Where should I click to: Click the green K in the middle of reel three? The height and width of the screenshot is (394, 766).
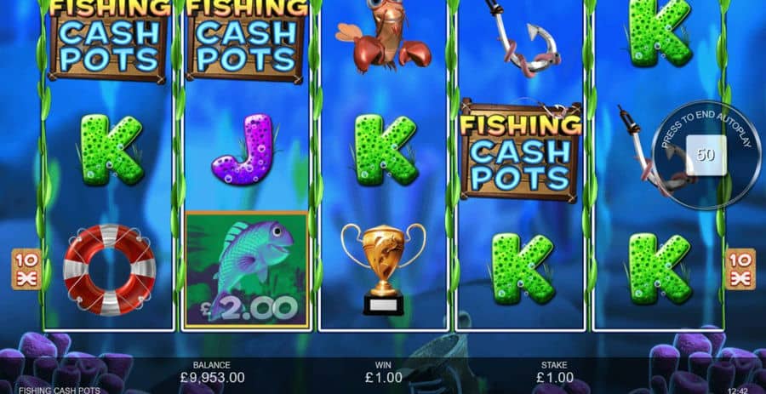coord(386,150)
